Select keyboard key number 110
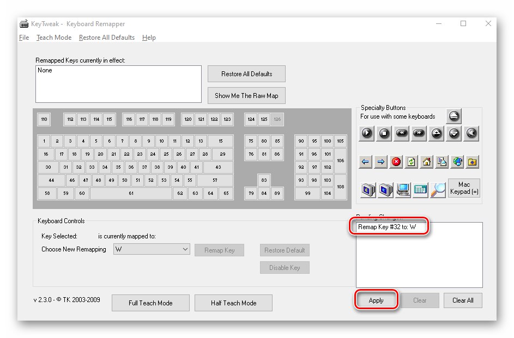Viewport: 514px width, 338px height. click(x=44, y=119)
